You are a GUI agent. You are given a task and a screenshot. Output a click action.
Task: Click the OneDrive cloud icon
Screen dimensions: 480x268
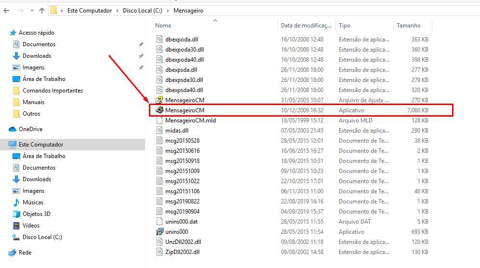click(13, 129)
